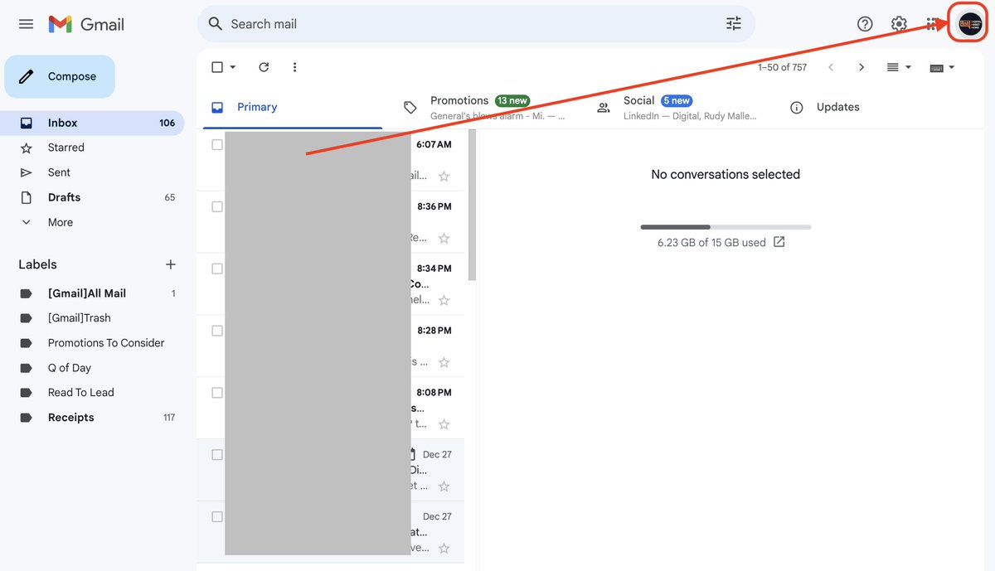Star the first Dec 27 email

(444, 486)
